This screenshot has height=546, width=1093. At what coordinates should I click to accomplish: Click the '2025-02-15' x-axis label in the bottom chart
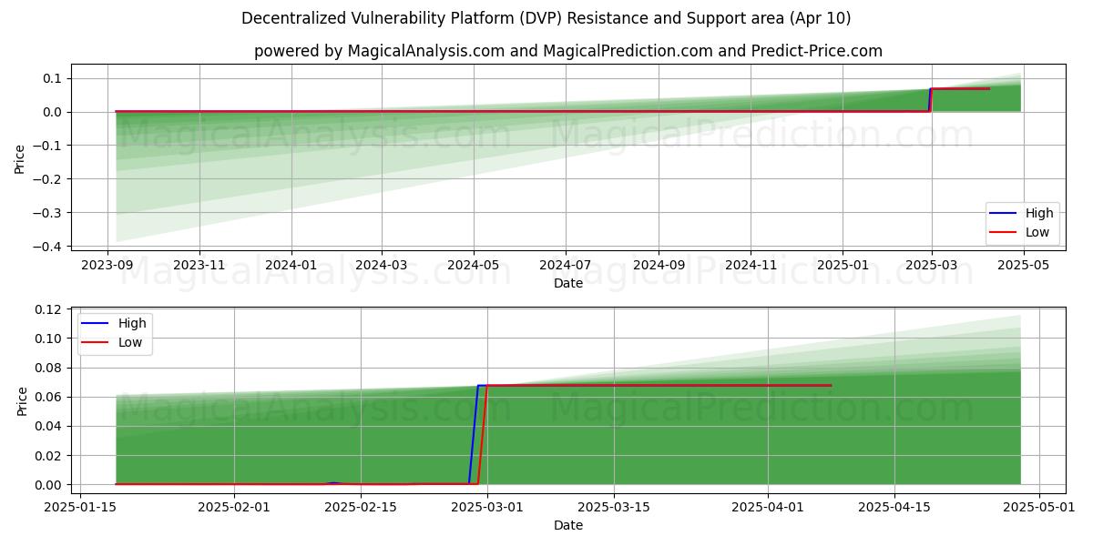pyautogui.click(x=361, y=508)
